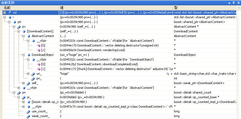Select the pri_ row name
Image resolution: width=241 pixels, height=119 pixels.
tap(39, 78)
